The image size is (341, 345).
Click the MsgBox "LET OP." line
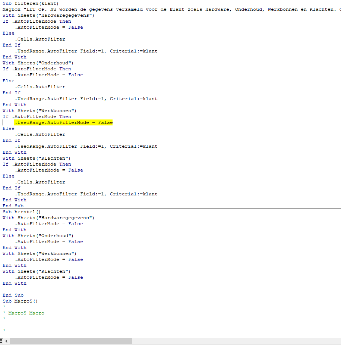click(x=171, y=9)
